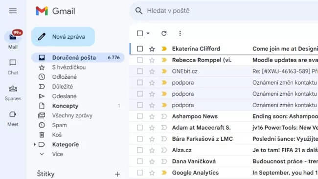
Task: Toggle importance marker on ONEbit.cz email
Action: [x=164, y=71]
